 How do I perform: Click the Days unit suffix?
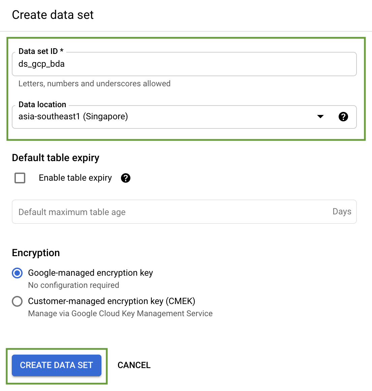pyautogui.click(x=342, y=211)
